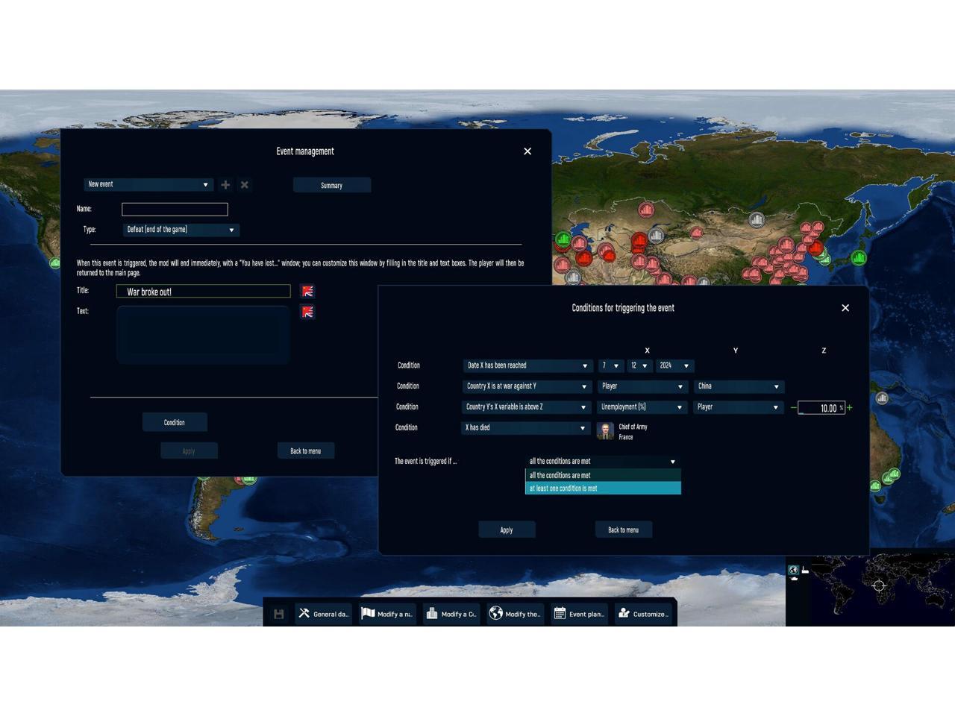Click the world minimap
955x716 pixels.
pos(882,589)
